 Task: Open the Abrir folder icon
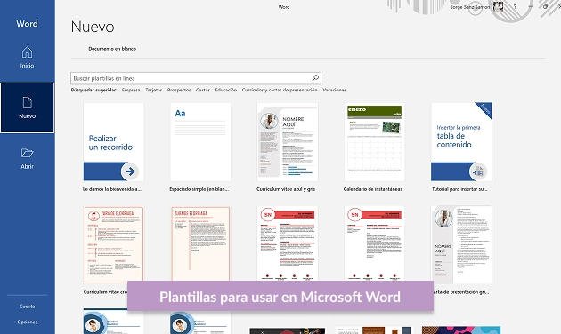27,153
